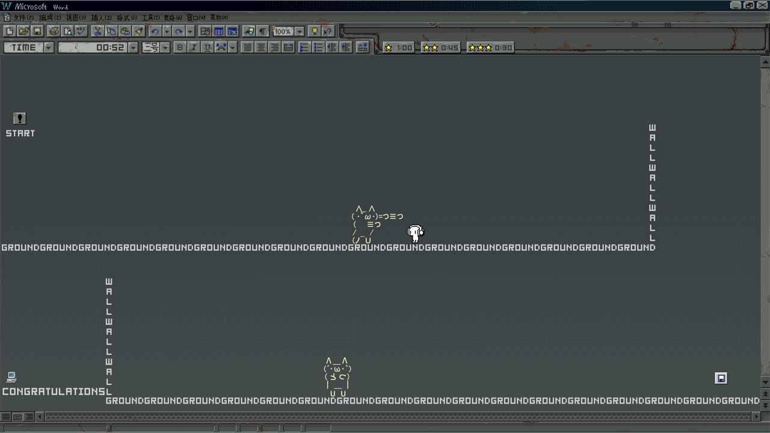770x433 pixels.
Task: Toggle Bold formatting
Action: 180,48
